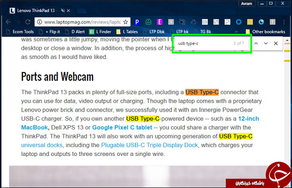
Task: Click the orange highlighted USB Type-C match
Action: coord(202,92)
